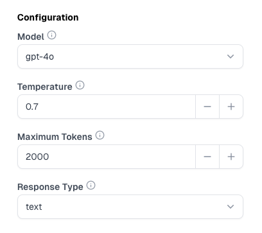Open the Response Type info icon
The width and height of the screenshot is (262, 233).
coord(91,186)
